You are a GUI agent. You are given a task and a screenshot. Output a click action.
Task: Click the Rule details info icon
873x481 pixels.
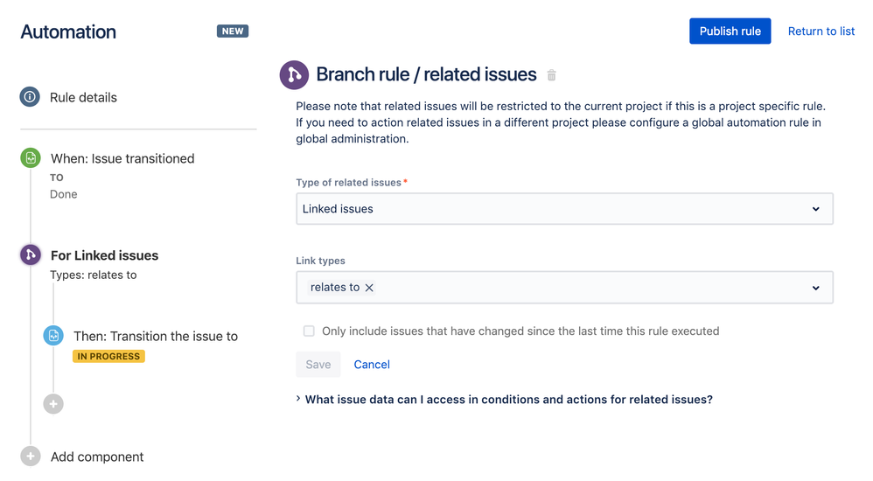(30, 97)
